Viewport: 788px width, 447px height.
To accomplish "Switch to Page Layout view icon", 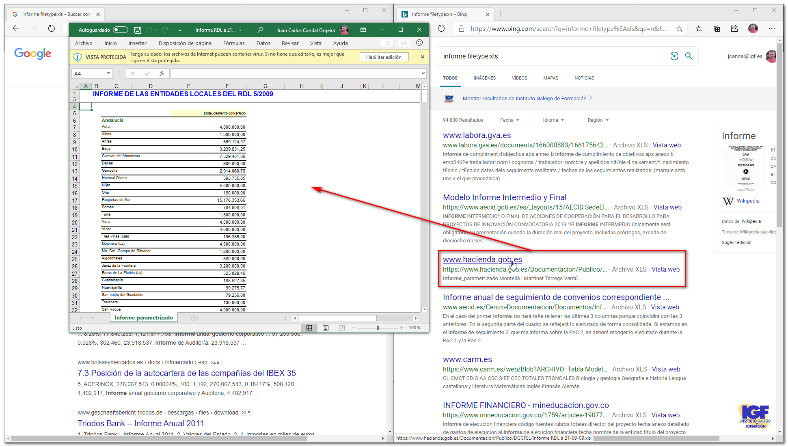I will coord(326,328).
